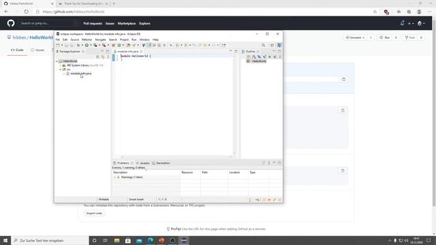The height and width of the screenshot is (245, 436).
Task: Click the Open Type icon in Eclipse toolbar
Action: click(128, 45)
